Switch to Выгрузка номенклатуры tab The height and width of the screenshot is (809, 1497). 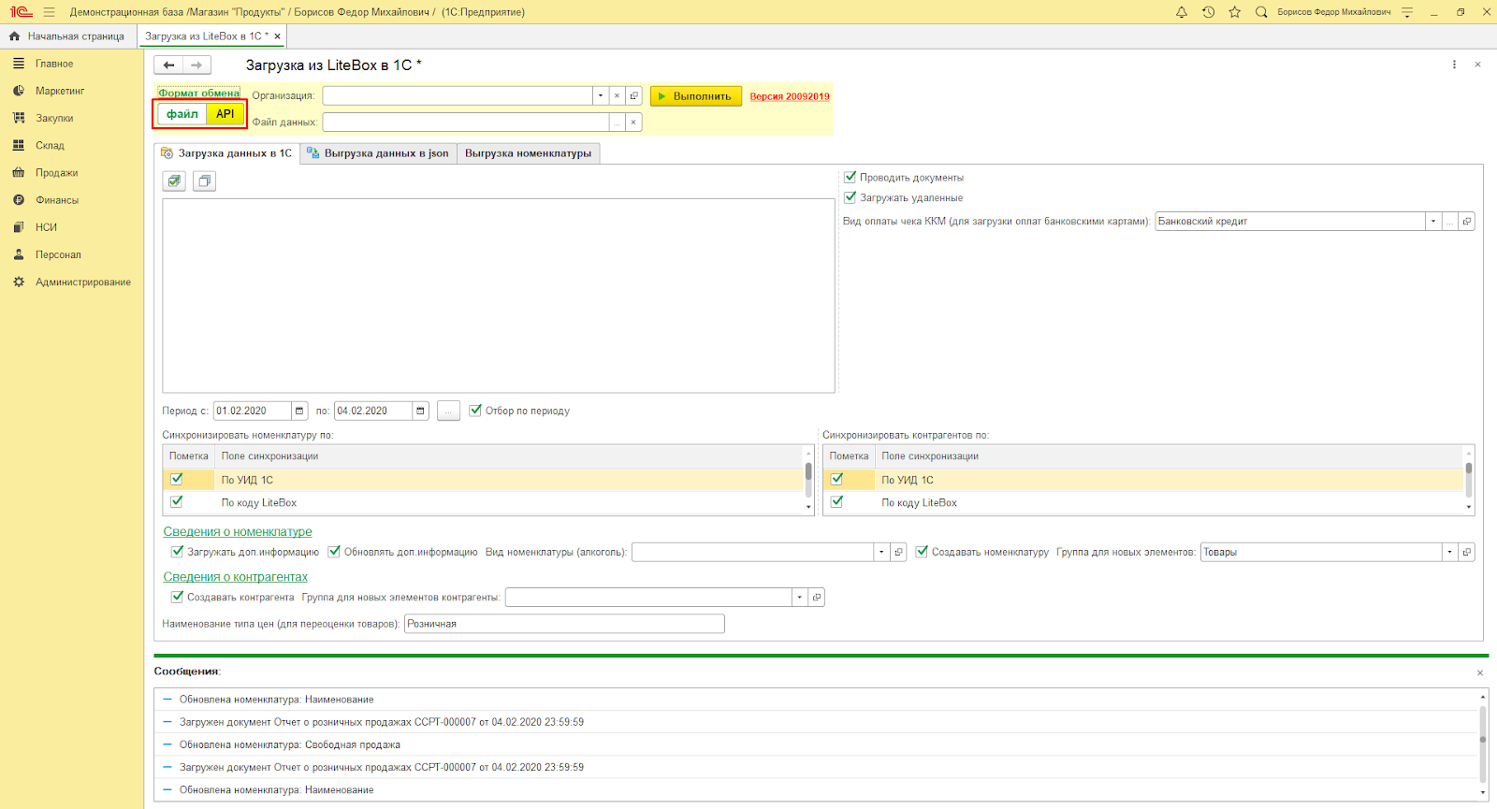point(528,153)
